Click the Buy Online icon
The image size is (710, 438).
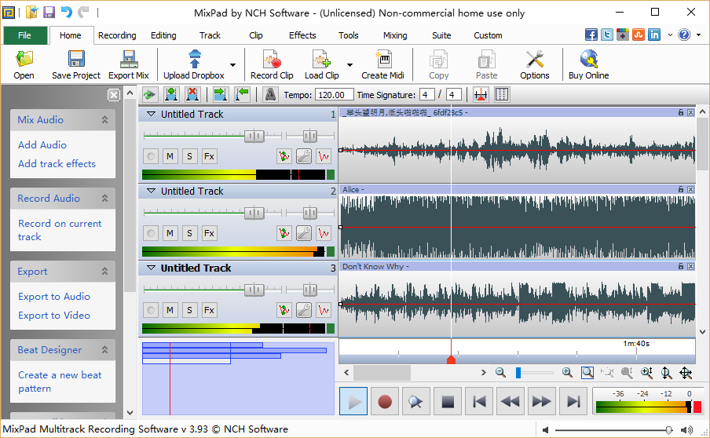pos(588,64)
